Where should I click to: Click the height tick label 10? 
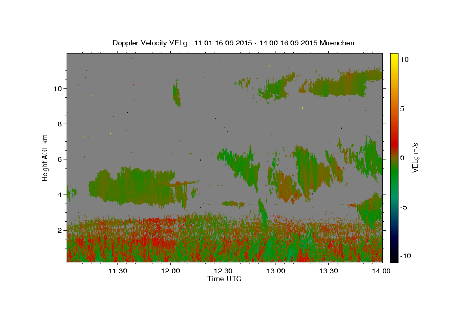[57, 88]
